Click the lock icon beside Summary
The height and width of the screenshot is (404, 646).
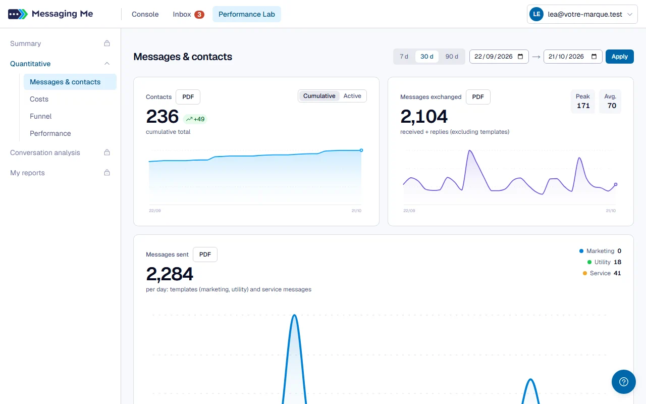tap(107, 43)
